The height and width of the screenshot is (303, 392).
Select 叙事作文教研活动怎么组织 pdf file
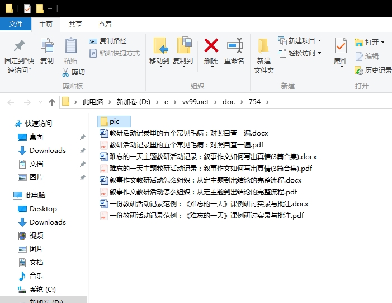pyautogui.click(x=199, y=192)
